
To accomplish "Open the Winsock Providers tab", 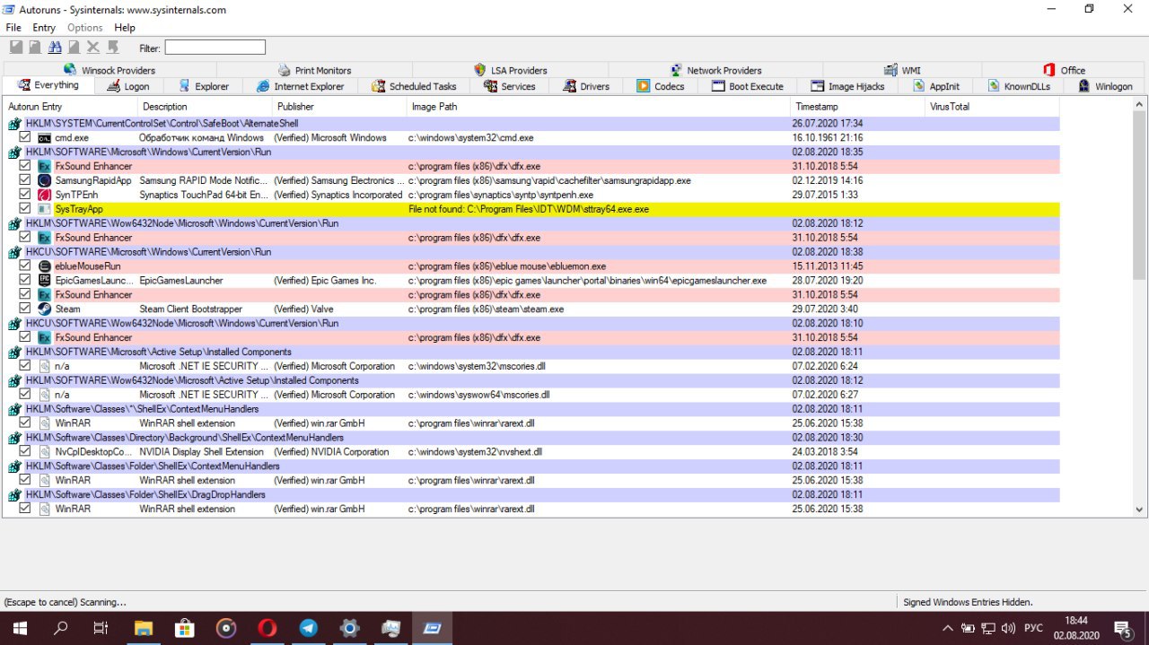I will point(109,70).
